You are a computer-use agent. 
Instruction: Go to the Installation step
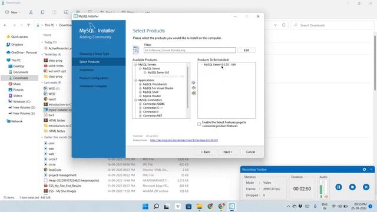coord(87,70)
